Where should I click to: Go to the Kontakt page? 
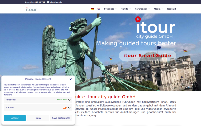(172, 9)
